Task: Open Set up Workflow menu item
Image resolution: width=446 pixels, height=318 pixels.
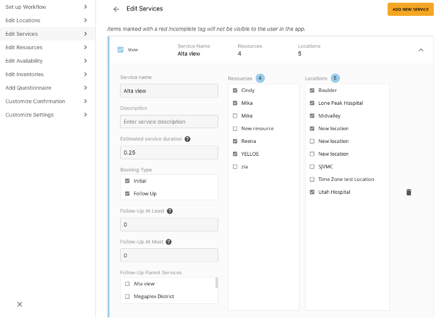Action: pos(47,7)
